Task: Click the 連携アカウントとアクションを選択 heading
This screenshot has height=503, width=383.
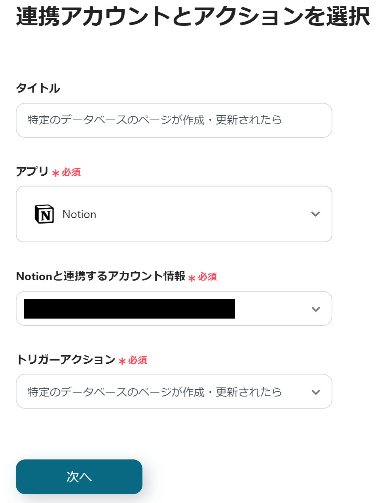Action: click(x=193, y=17)
